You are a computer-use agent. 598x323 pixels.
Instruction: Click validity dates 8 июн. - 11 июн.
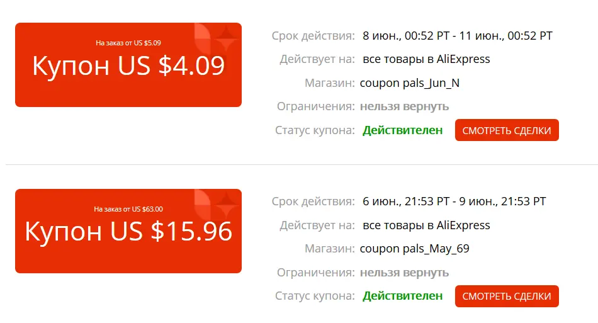457,36
